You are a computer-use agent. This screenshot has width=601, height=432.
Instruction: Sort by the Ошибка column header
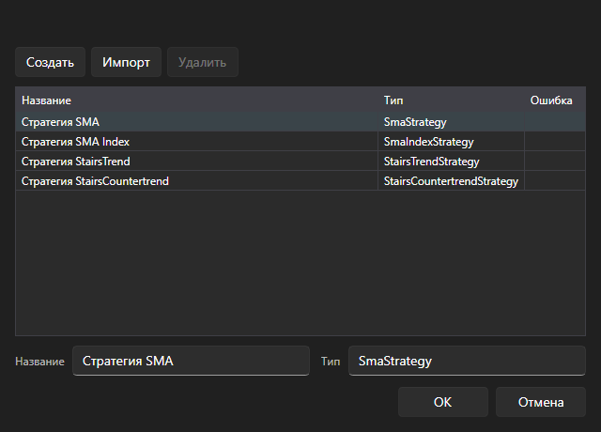[555, 100]
